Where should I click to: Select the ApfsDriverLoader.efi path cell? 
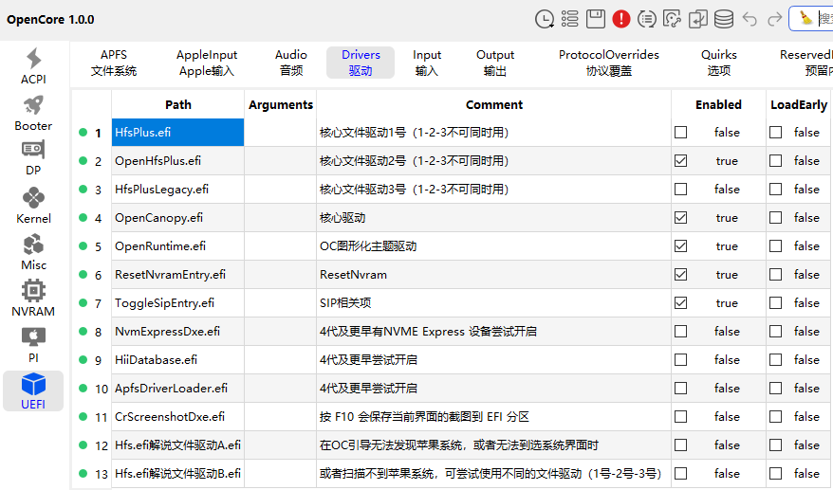[178, 388]
